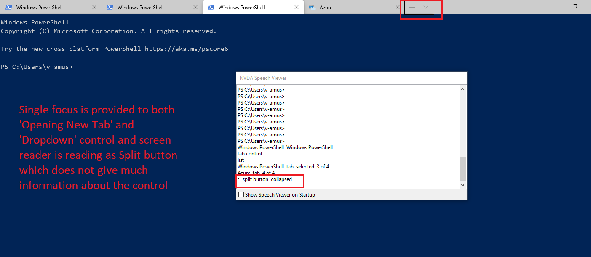
Task: Click the scroll-up arrow in Speech Viewer
Action: (462, 89)
